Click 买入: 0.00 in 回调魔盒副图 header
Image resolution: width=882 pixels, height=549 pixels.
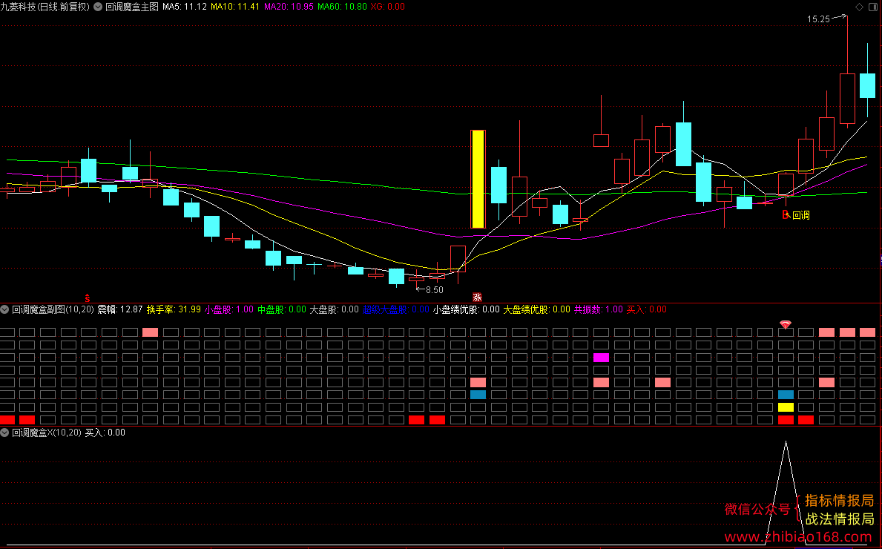[x=646, y=309]
